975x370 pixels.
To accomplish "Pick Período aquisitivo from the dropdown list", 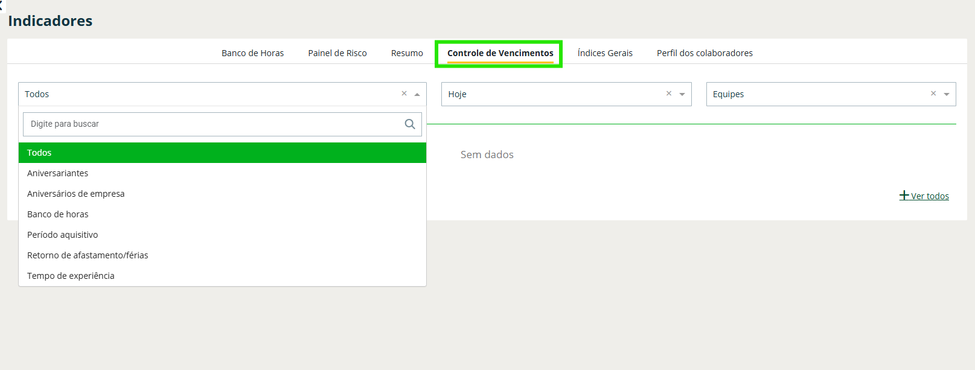I will (63, 235).
